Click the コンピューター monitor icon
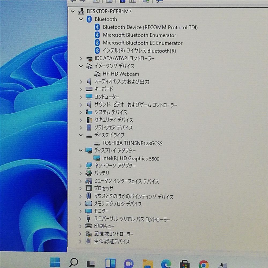Screen dimensions: 268x268 [89, 97]
